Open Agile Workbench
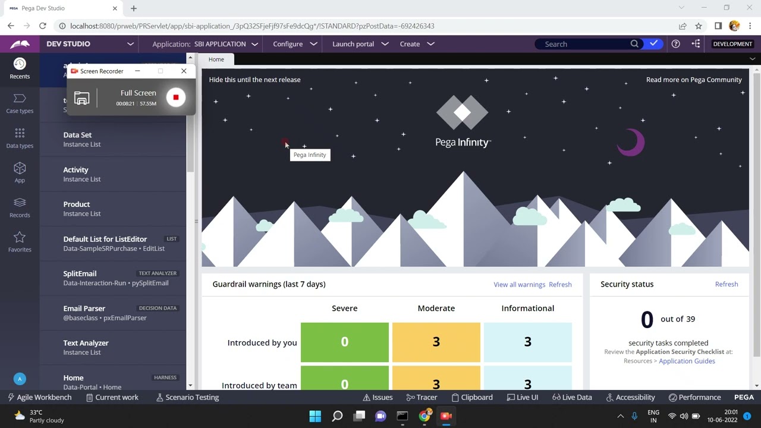This screenshot has width=761, height=428. (x=39, y=397)
